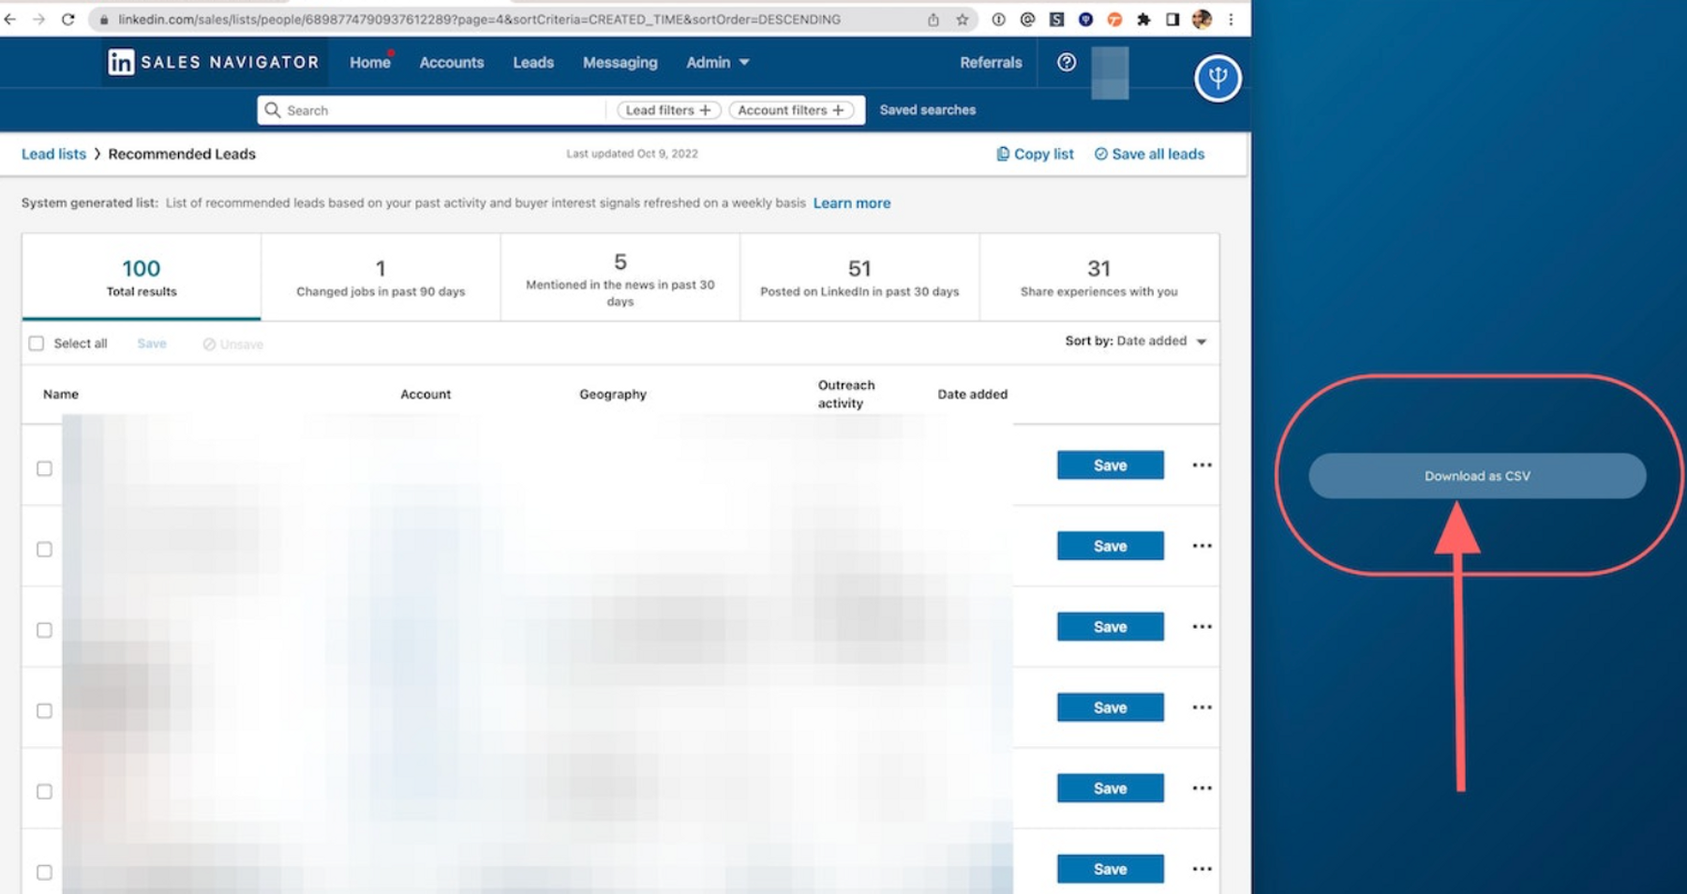The width and height of the screenshot is (1687, 894).
Task: Click the round trident extension button
Action: (x=1217, y=78)
